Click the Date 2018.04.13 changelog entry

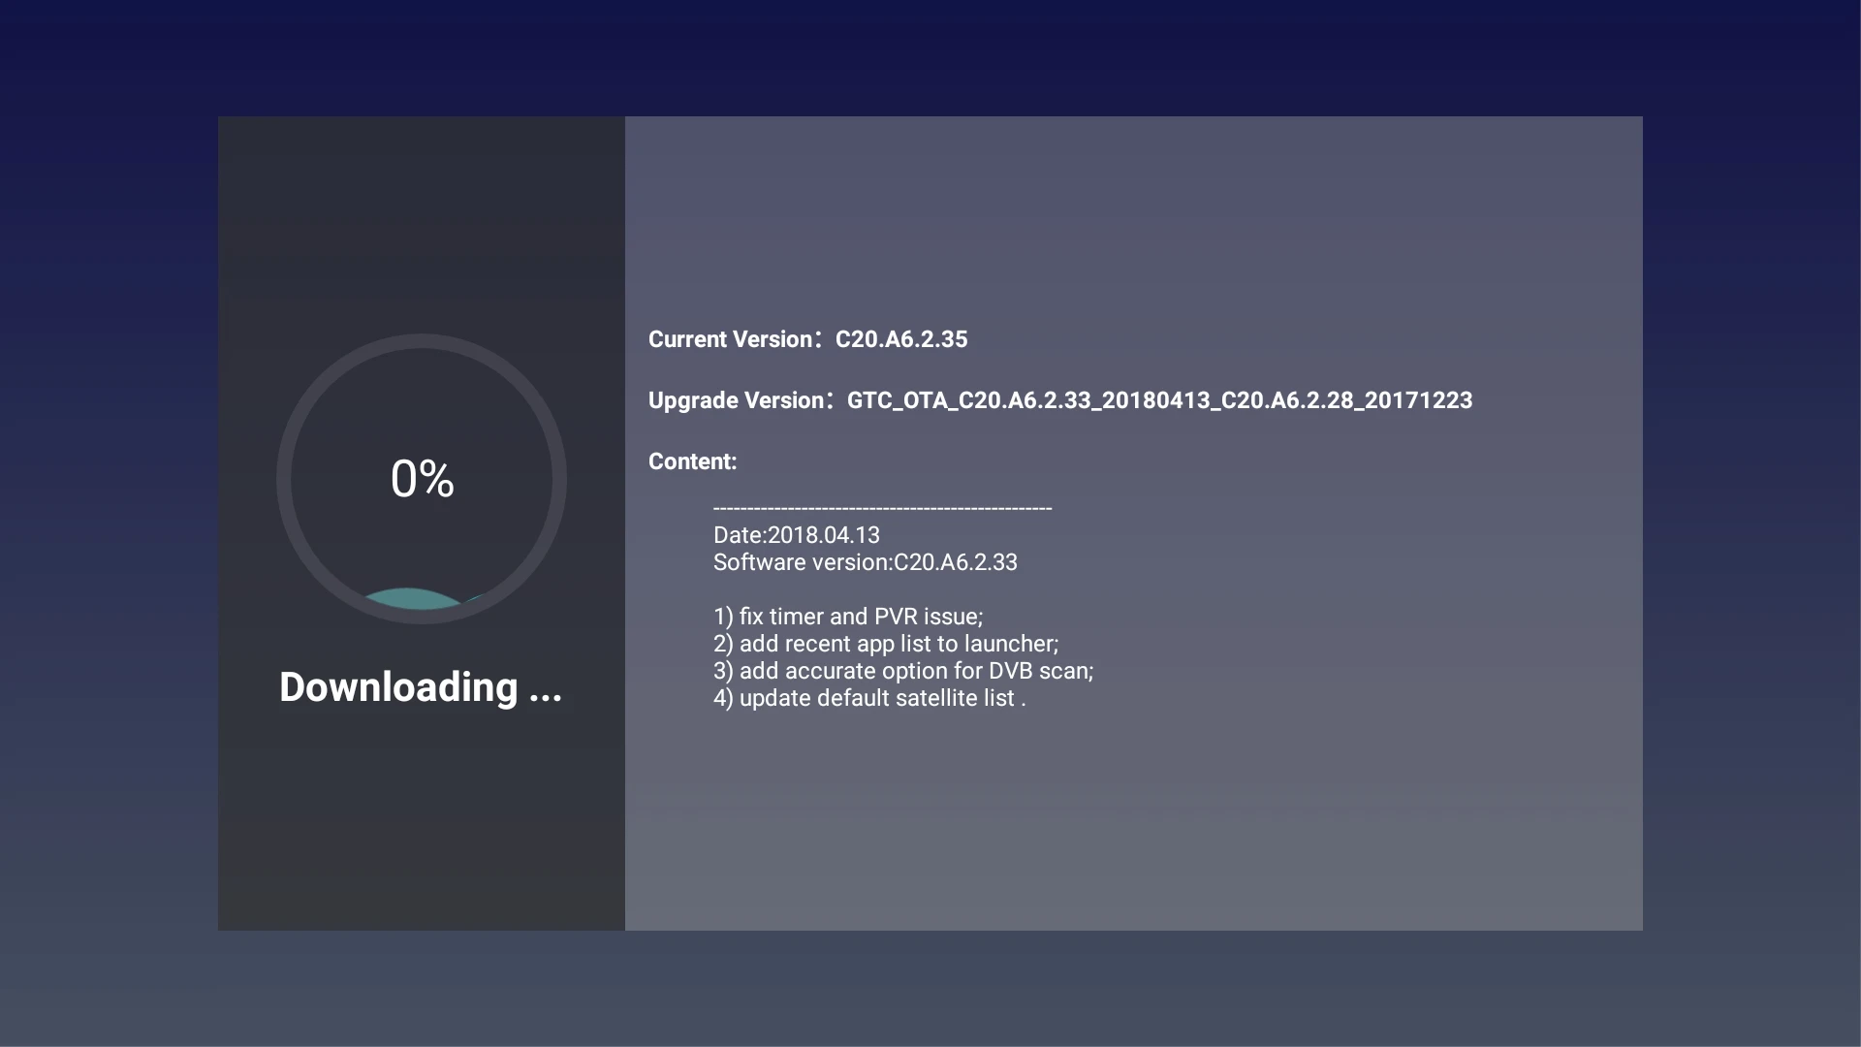point(797,533)
